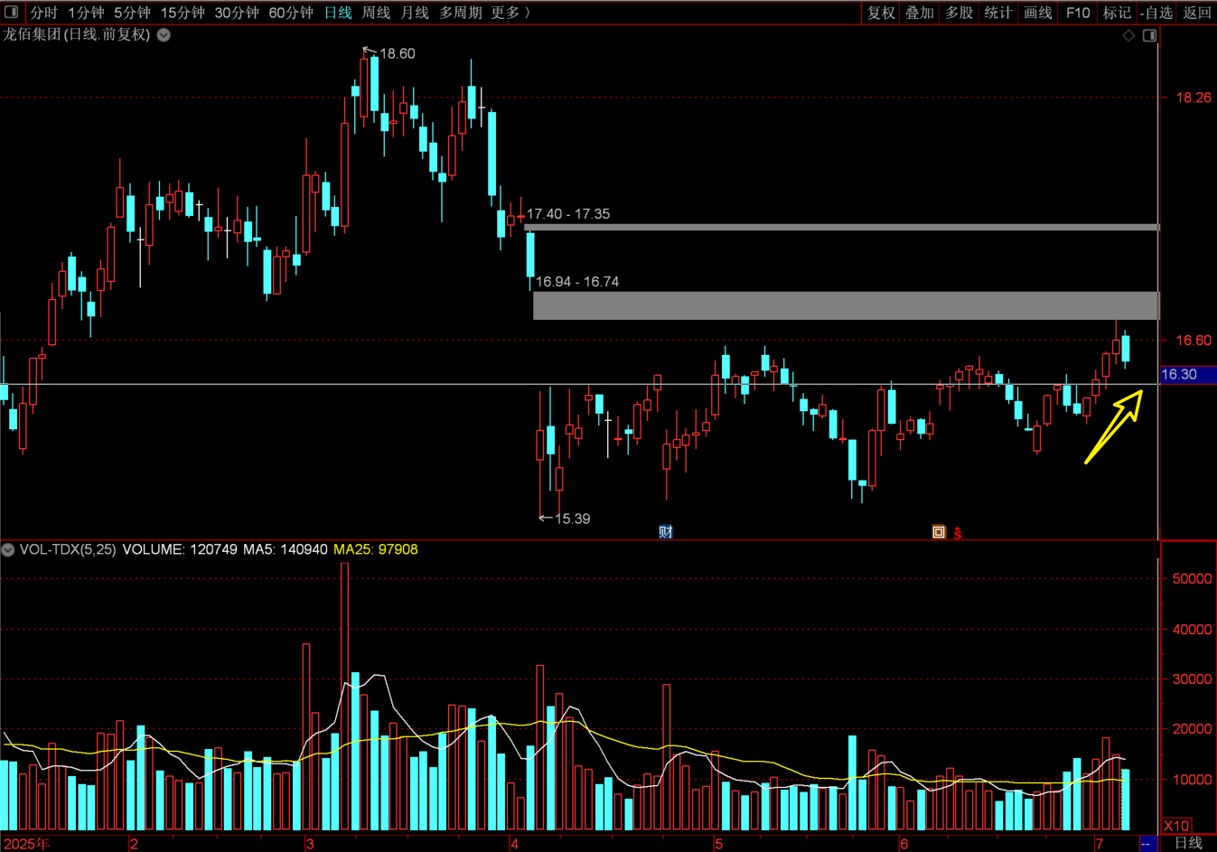Activate the 画线 drawing tools

pyautogui.click(x=1038, y=13)
